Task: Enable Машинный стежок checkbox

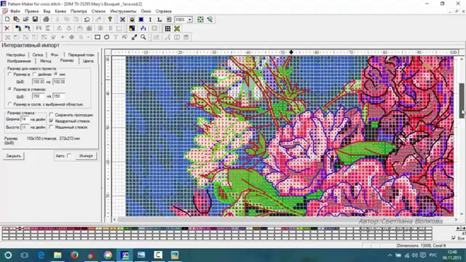Action: point(51,127)
